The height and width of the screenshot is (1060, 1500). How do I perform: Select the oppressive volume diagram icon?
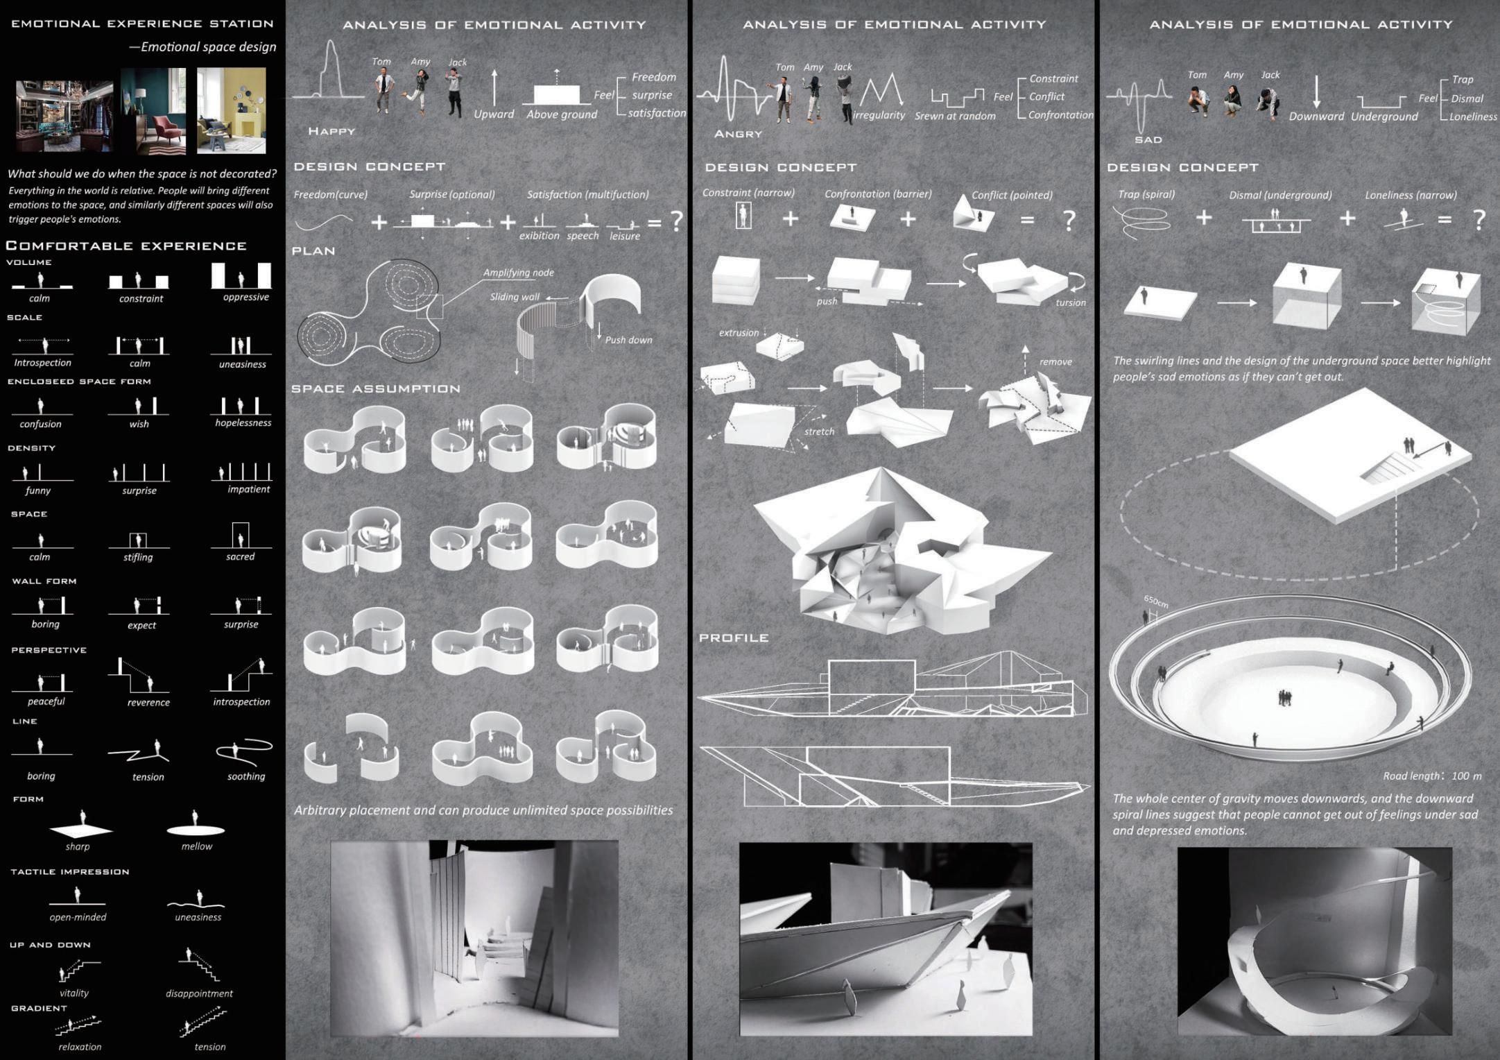tap(241, 275)
